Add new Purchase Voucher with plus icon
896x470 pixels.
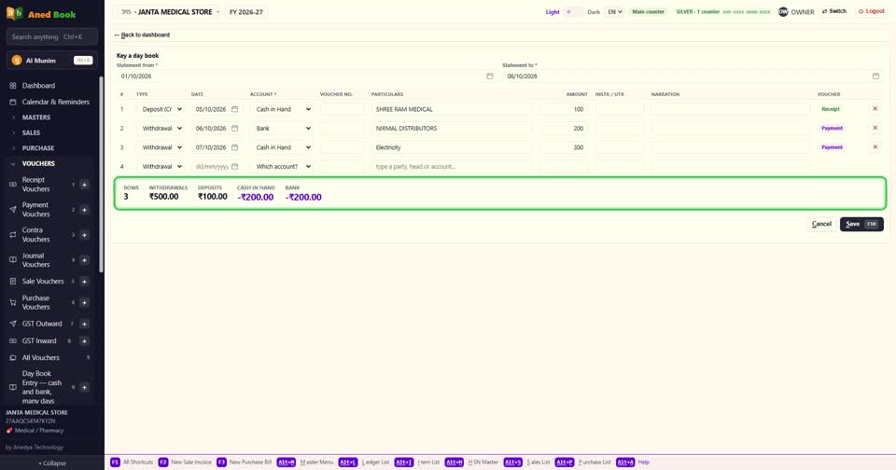click(x=84, y=302)
